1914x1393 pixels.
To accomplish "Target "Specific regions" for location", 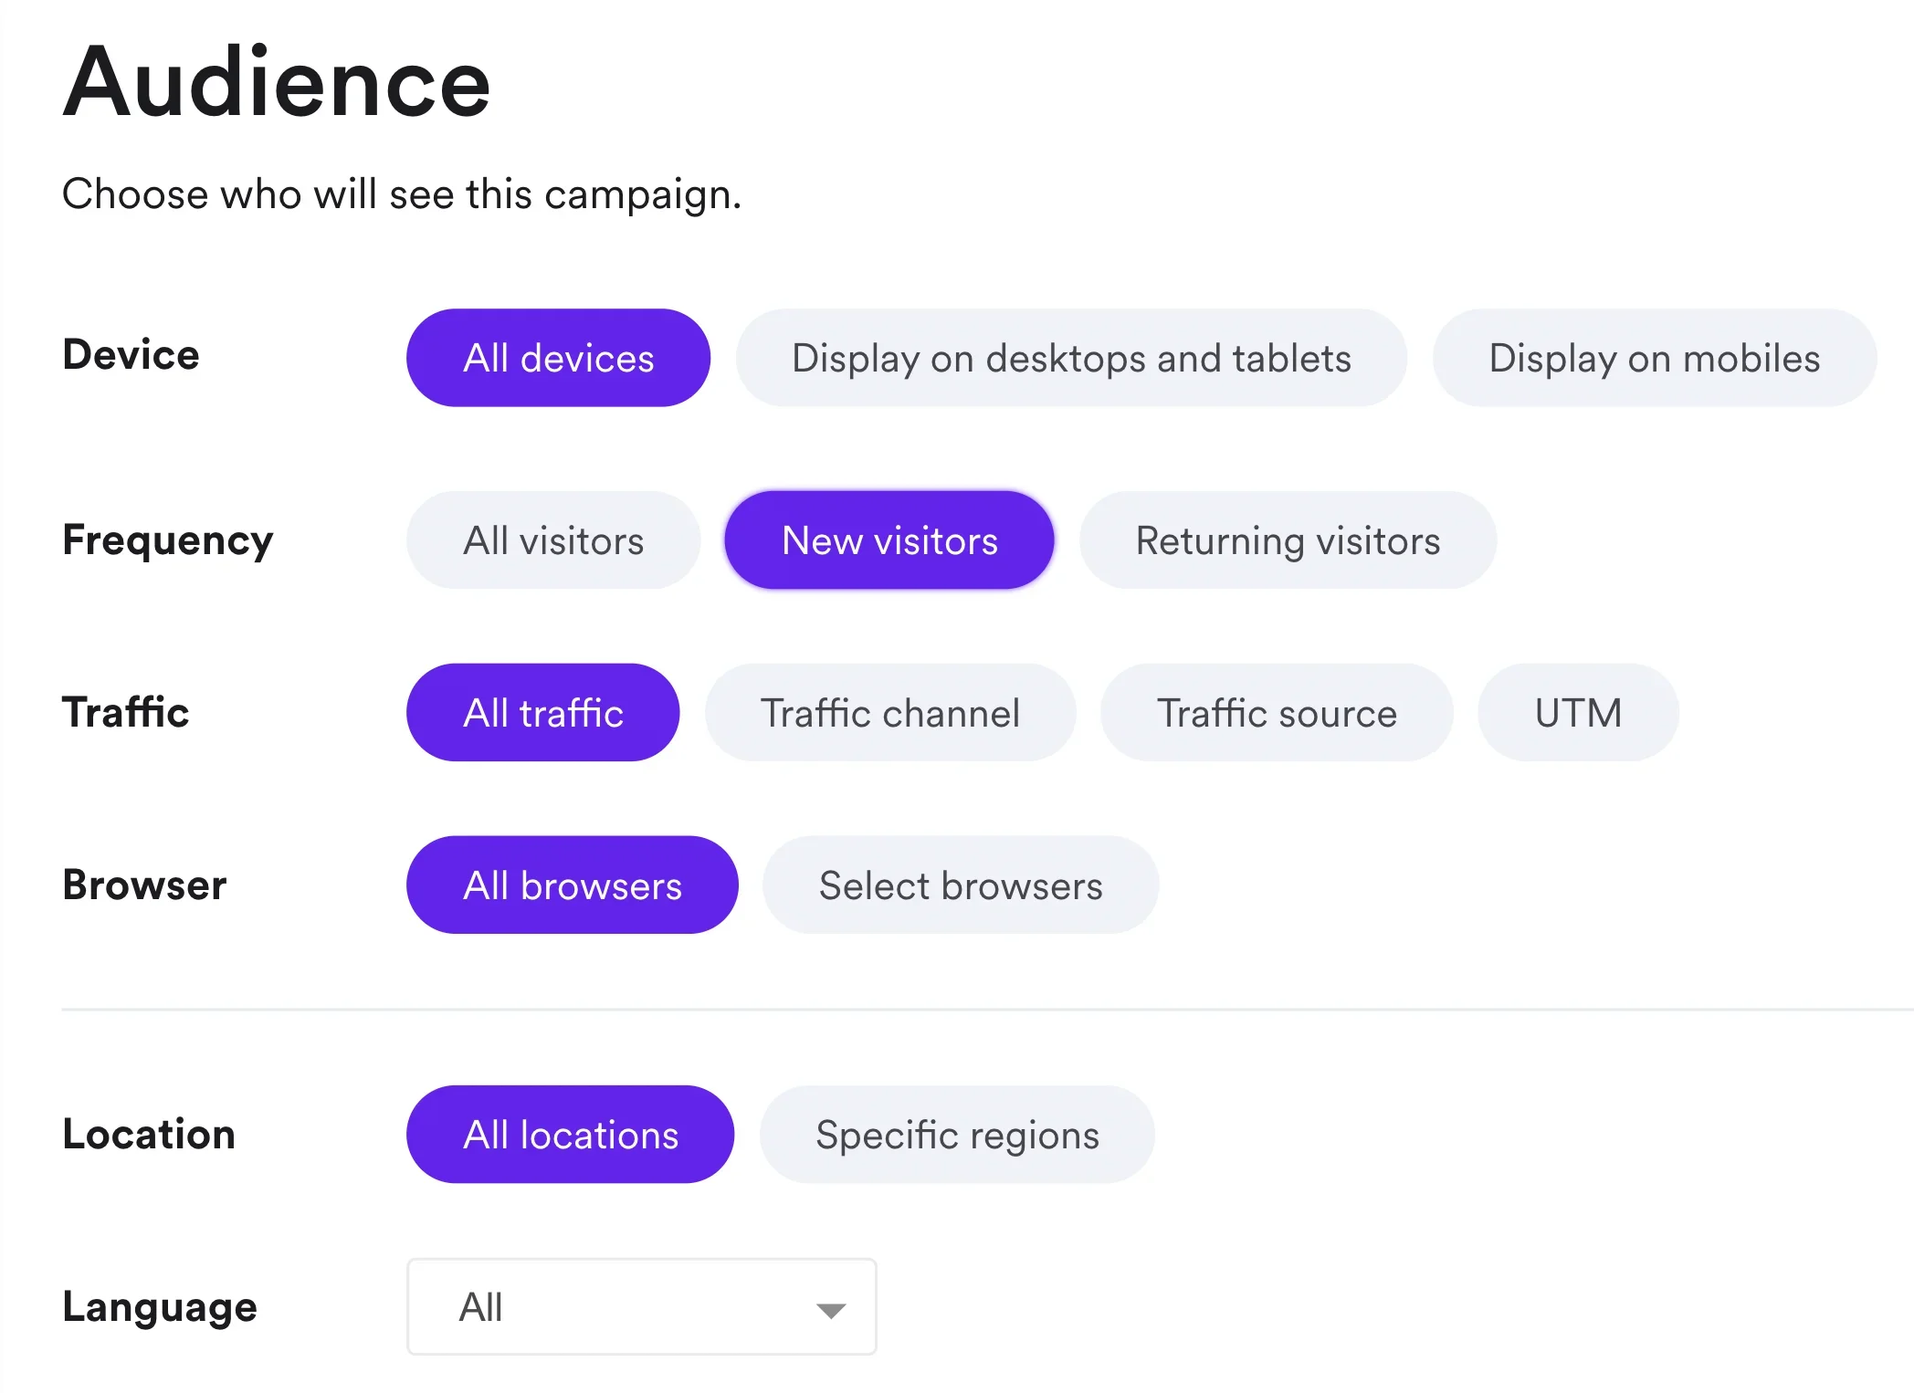I will click(956, 1135).
